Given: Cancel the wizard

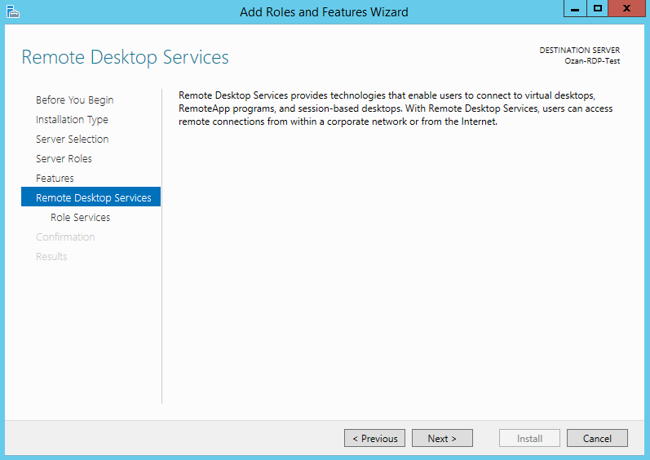Looking at the screenshot, I should point(597,439).
